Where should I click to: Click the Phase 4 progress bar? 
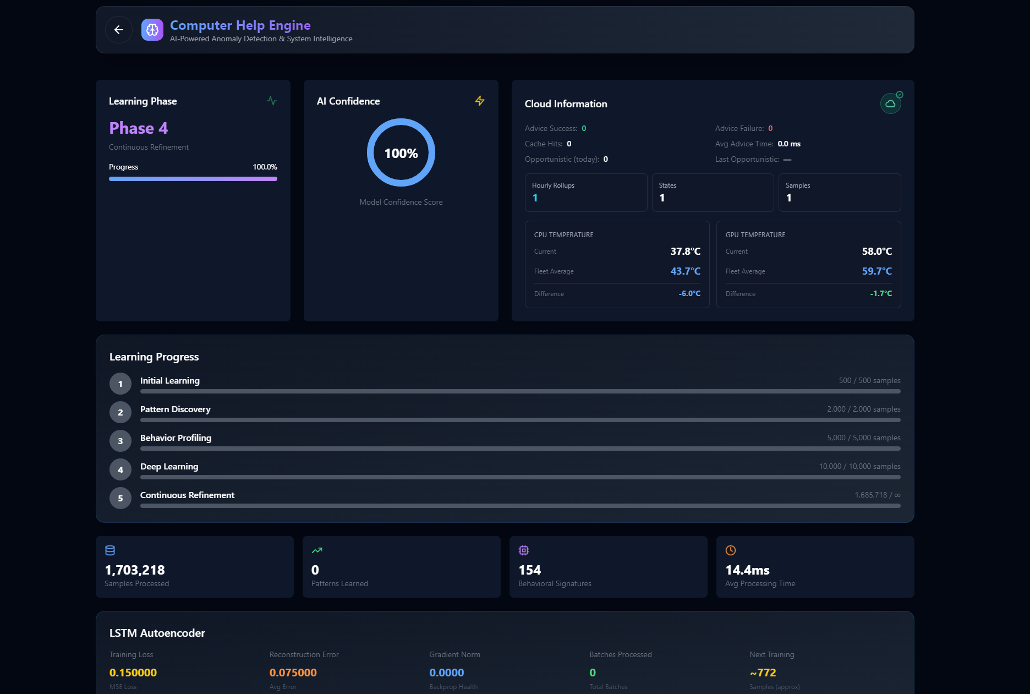pyautogui.click(x=193, y=178)
